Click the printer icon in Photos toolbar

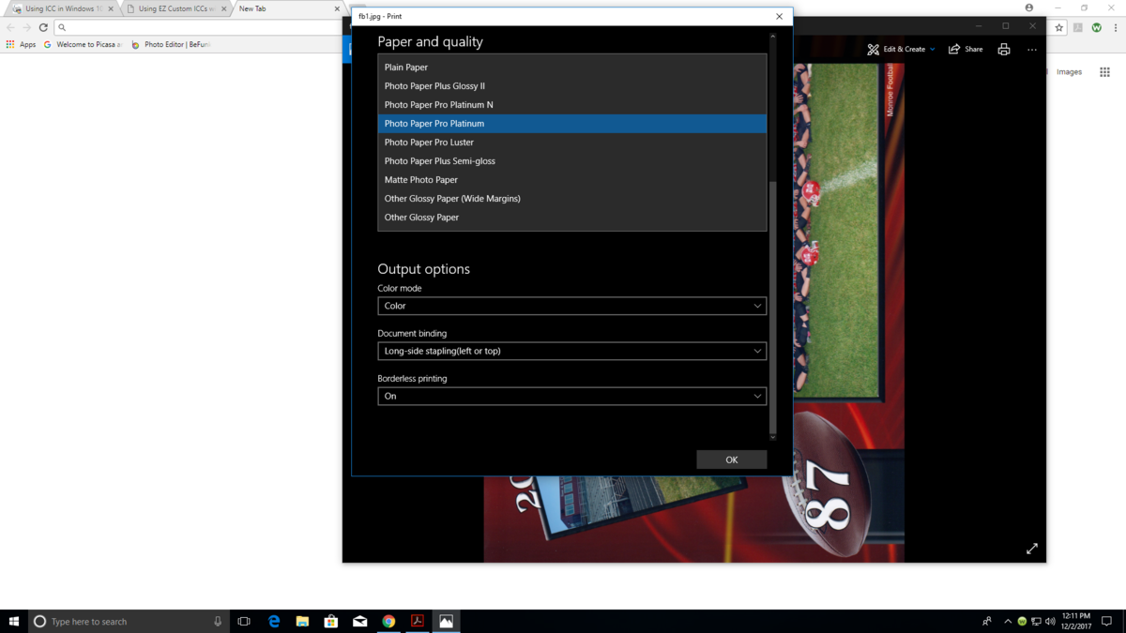click(1003, 50)
